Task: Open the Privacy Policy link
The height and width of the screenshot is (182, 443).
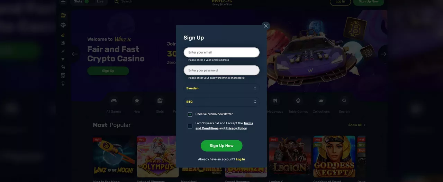Action: (236, 128)
